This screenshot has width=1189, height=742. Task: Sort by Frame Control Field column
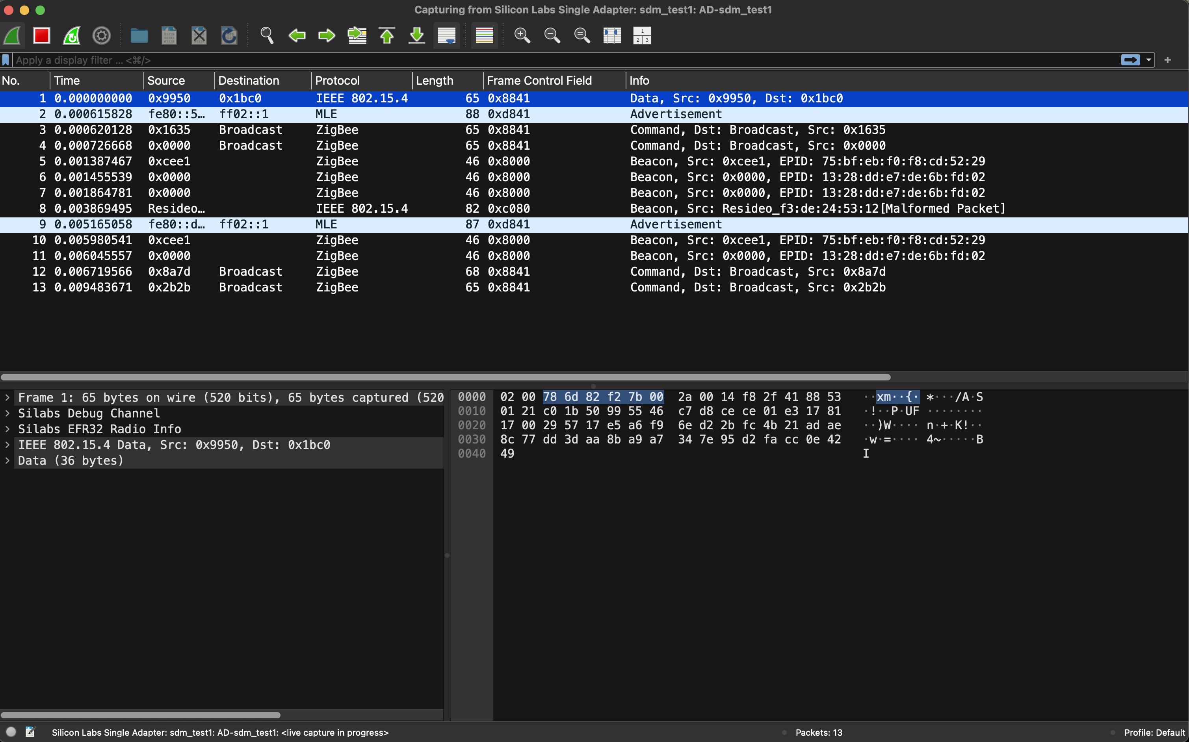click(x=539, y=80)
